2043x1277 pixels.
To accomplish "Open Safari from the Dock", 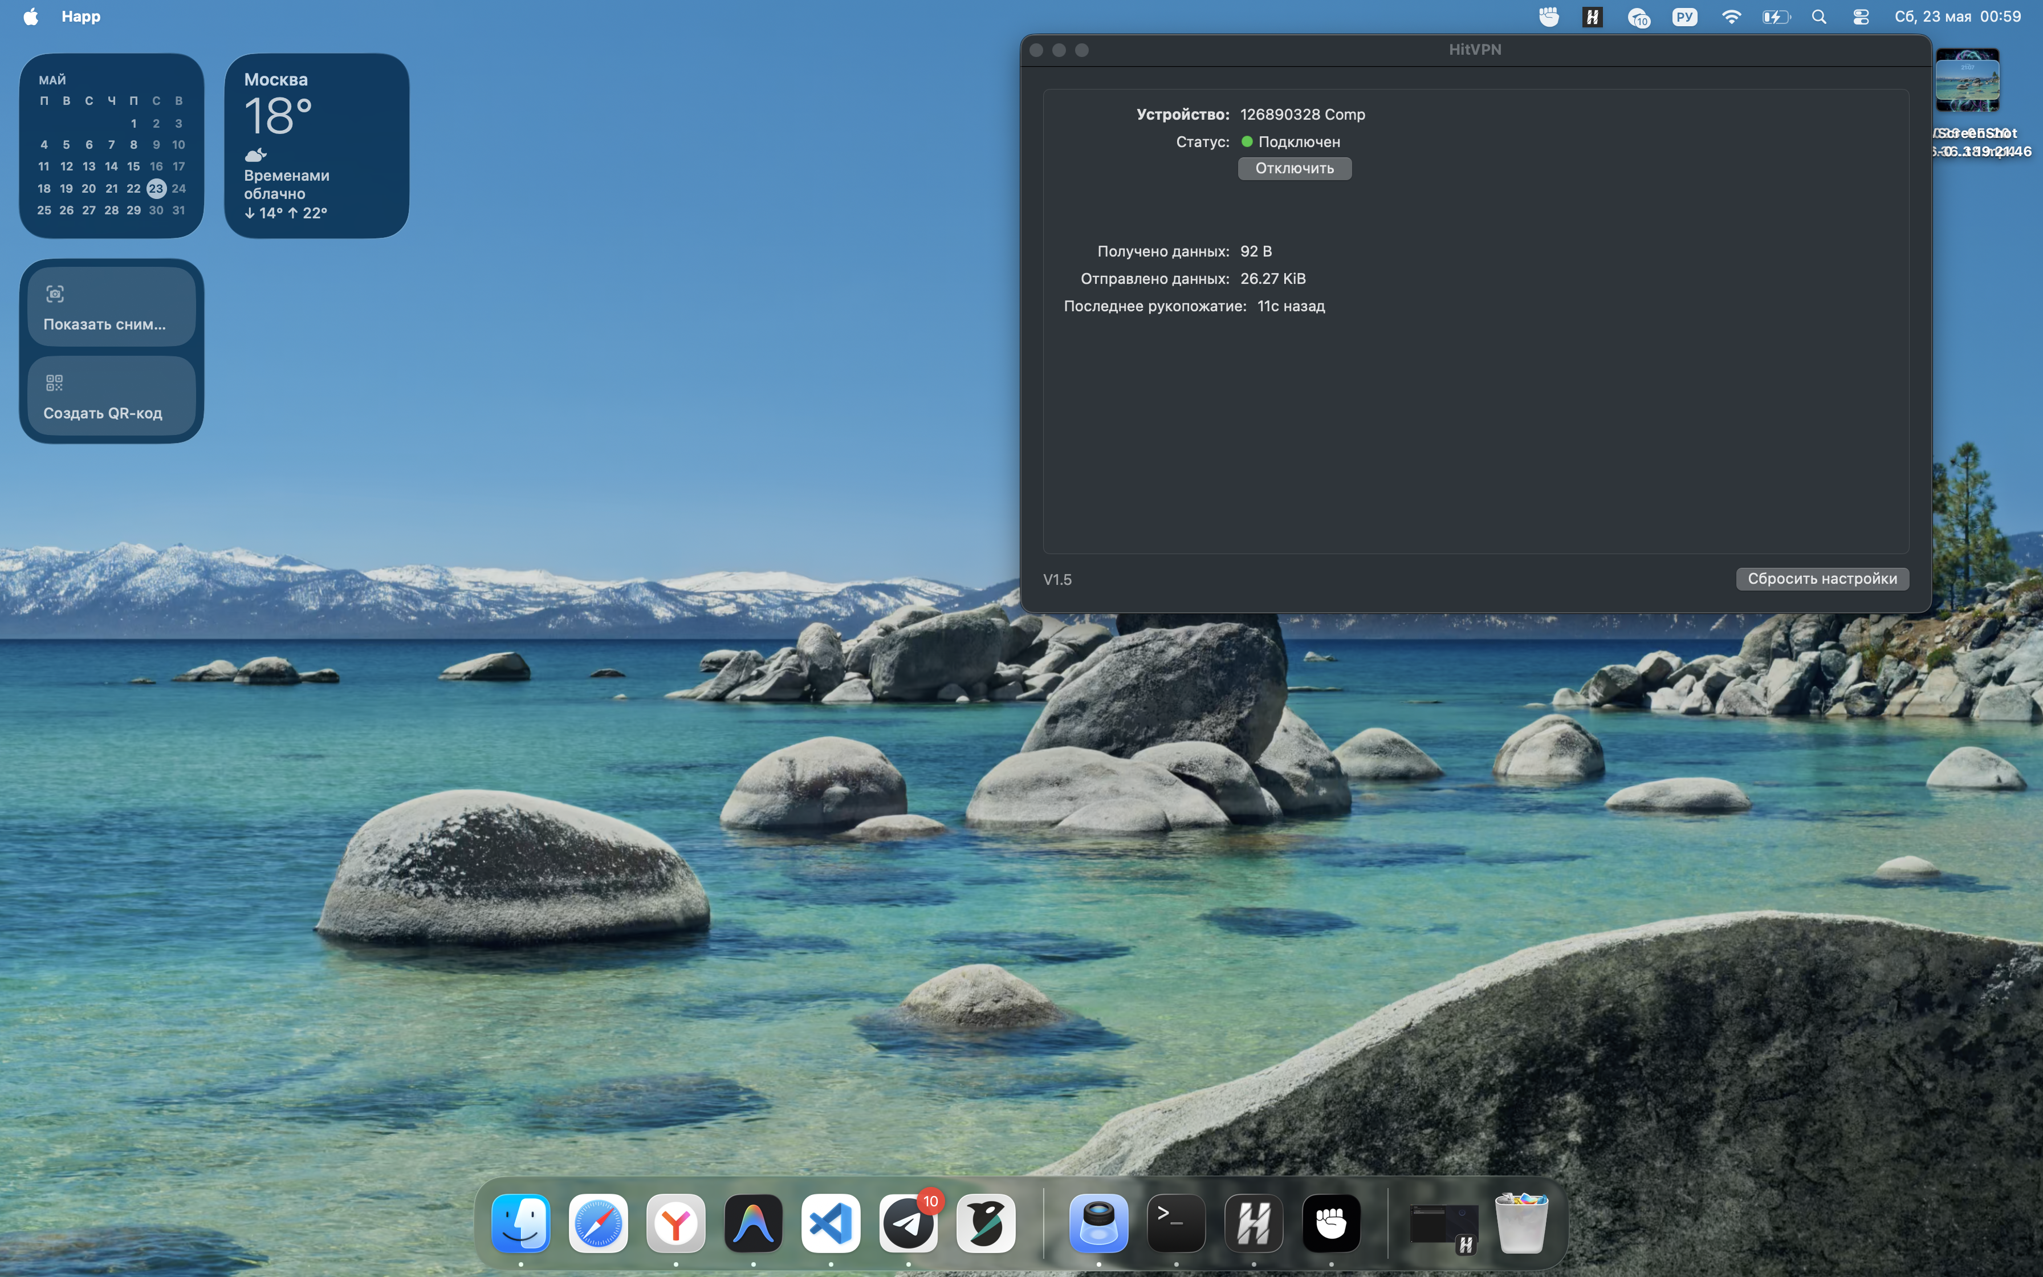I will (x=599, y=1223).
